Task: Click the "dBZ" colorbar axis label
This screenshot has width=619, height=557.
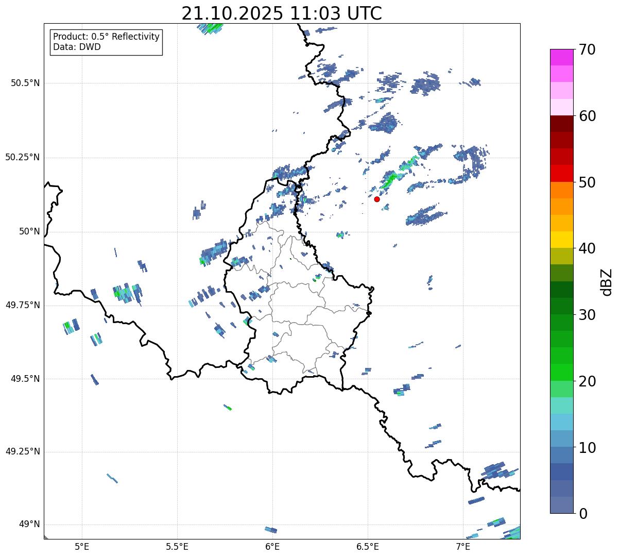Action: coord(607,281)
